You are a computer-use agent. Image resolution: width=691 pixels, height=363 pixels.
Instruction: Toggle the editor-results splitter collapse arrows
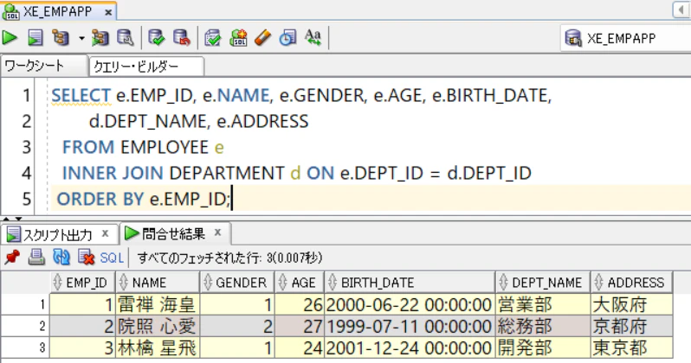coord(12,219)
